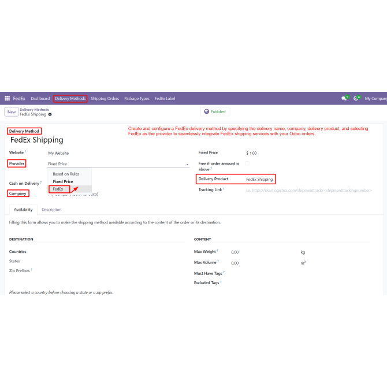Click the Must Have Tags field
This screenshot has width=387, height=387.
[x=208, y=273]
